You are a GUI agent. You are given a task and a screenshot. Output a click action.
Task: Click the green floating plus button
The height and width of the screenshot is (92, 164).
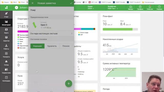tap(69, 84)
